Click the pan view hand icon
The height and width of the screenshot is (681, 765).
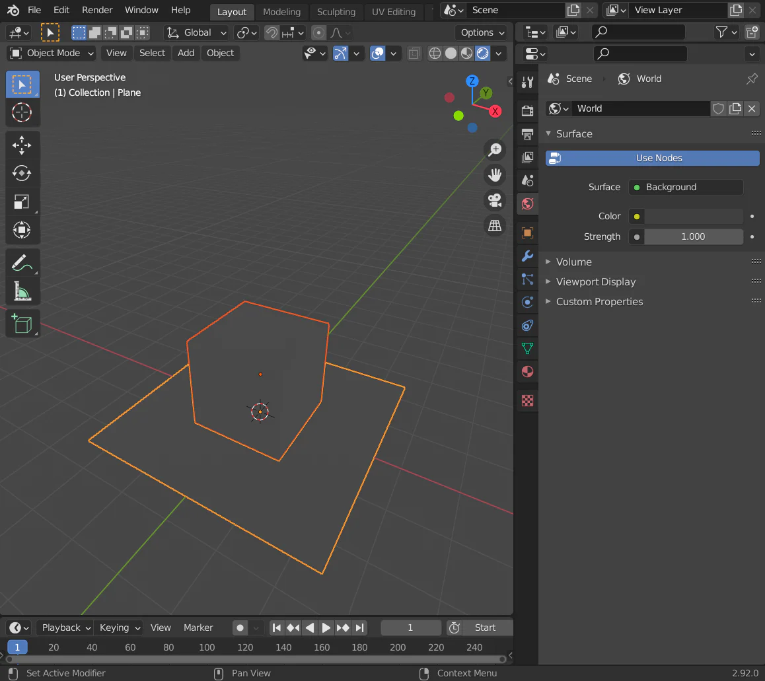pyautogui.click(x=495, y=174)
